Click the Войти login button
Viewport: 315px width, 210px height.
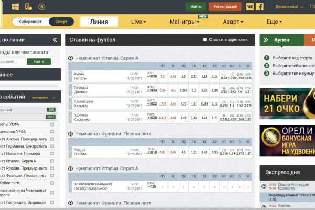[195, 7]
